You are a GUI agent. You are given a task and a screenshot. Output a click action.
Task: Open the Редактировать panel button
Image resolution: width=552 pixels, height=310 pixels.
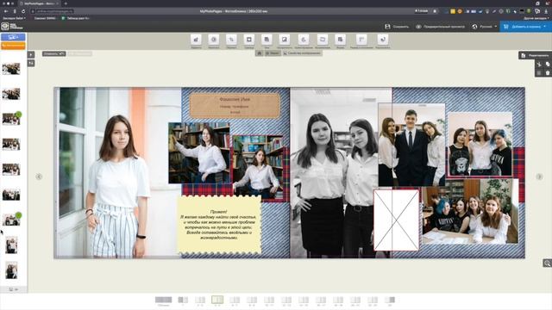535,55
